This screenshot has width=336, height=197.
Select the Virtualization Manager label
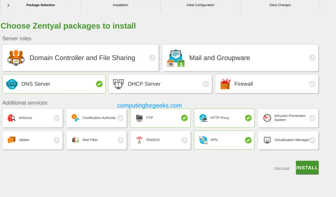[292, 140]
